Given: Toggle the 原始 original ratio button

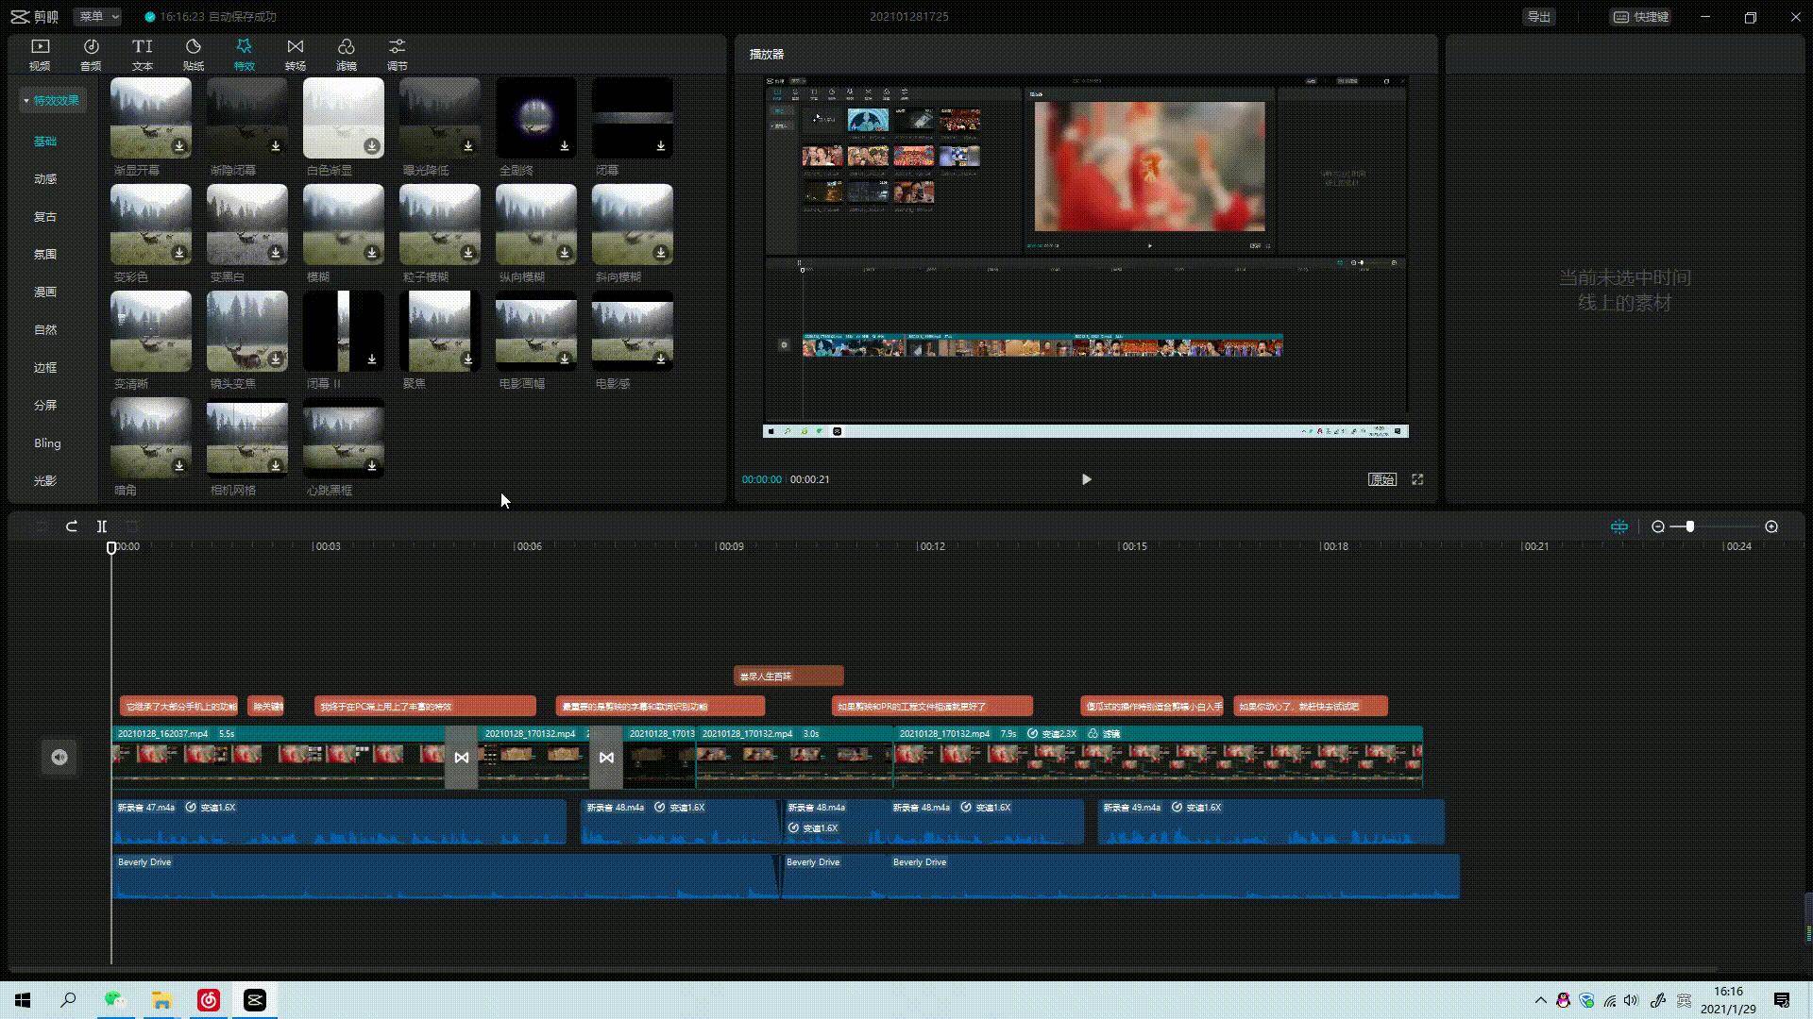Looking at the screenshot, I should (x=1382, y=479).
